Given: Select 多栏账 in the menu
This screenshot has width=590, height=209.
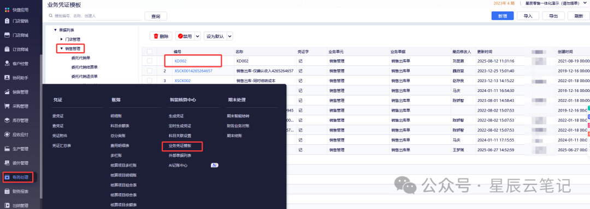Looking at the screenshot, I should (116, 155).
